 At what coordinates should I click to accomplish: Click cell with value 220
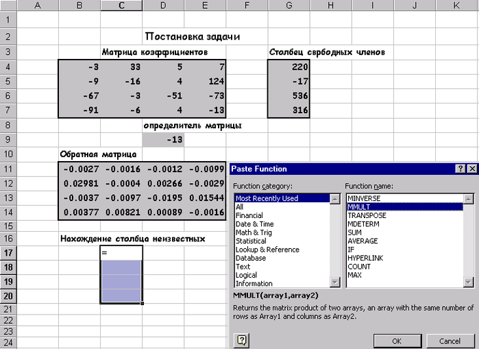coord(289,67)
